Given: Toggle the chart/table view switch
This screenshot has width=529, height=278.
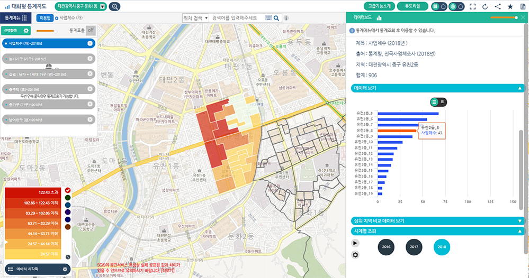Looking at the screenshot, I should click(x=439, y=101).
